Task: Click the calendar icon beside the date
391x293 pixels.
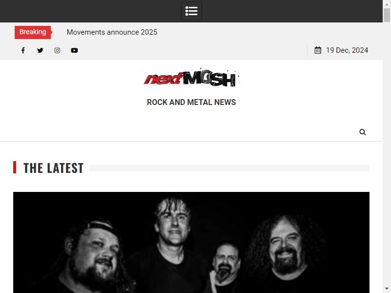Action: [x=318, y=50]
